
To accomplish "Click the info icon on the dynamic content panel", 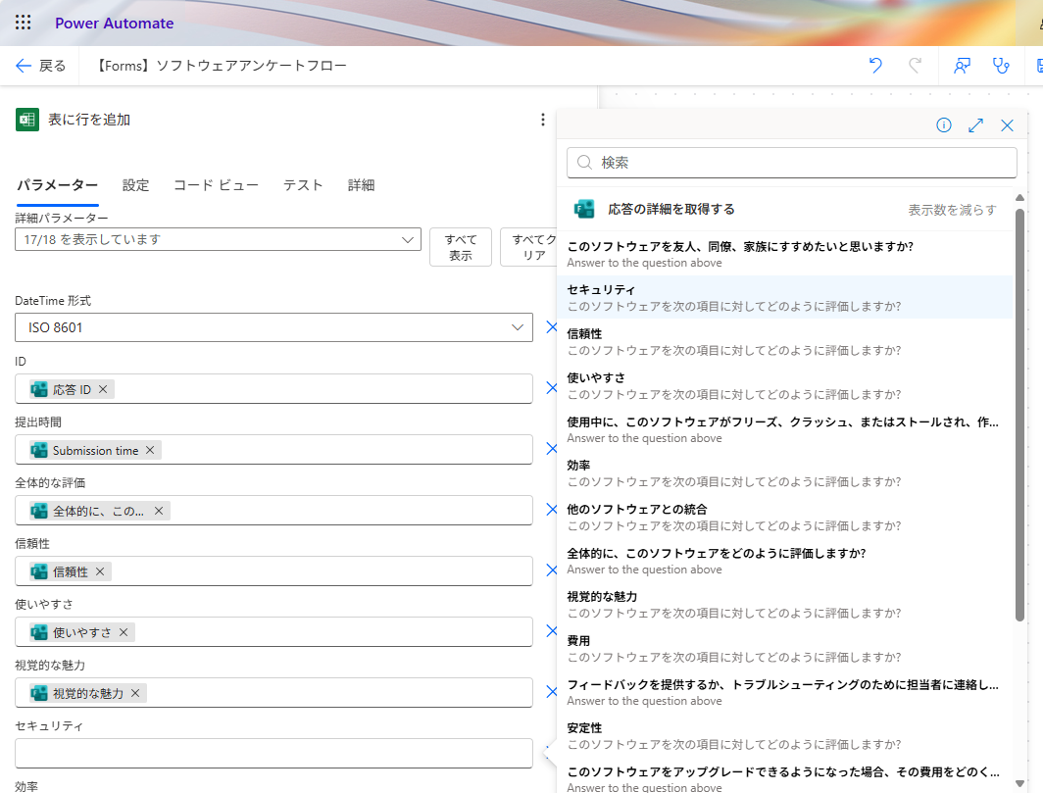I will [943, 125].
